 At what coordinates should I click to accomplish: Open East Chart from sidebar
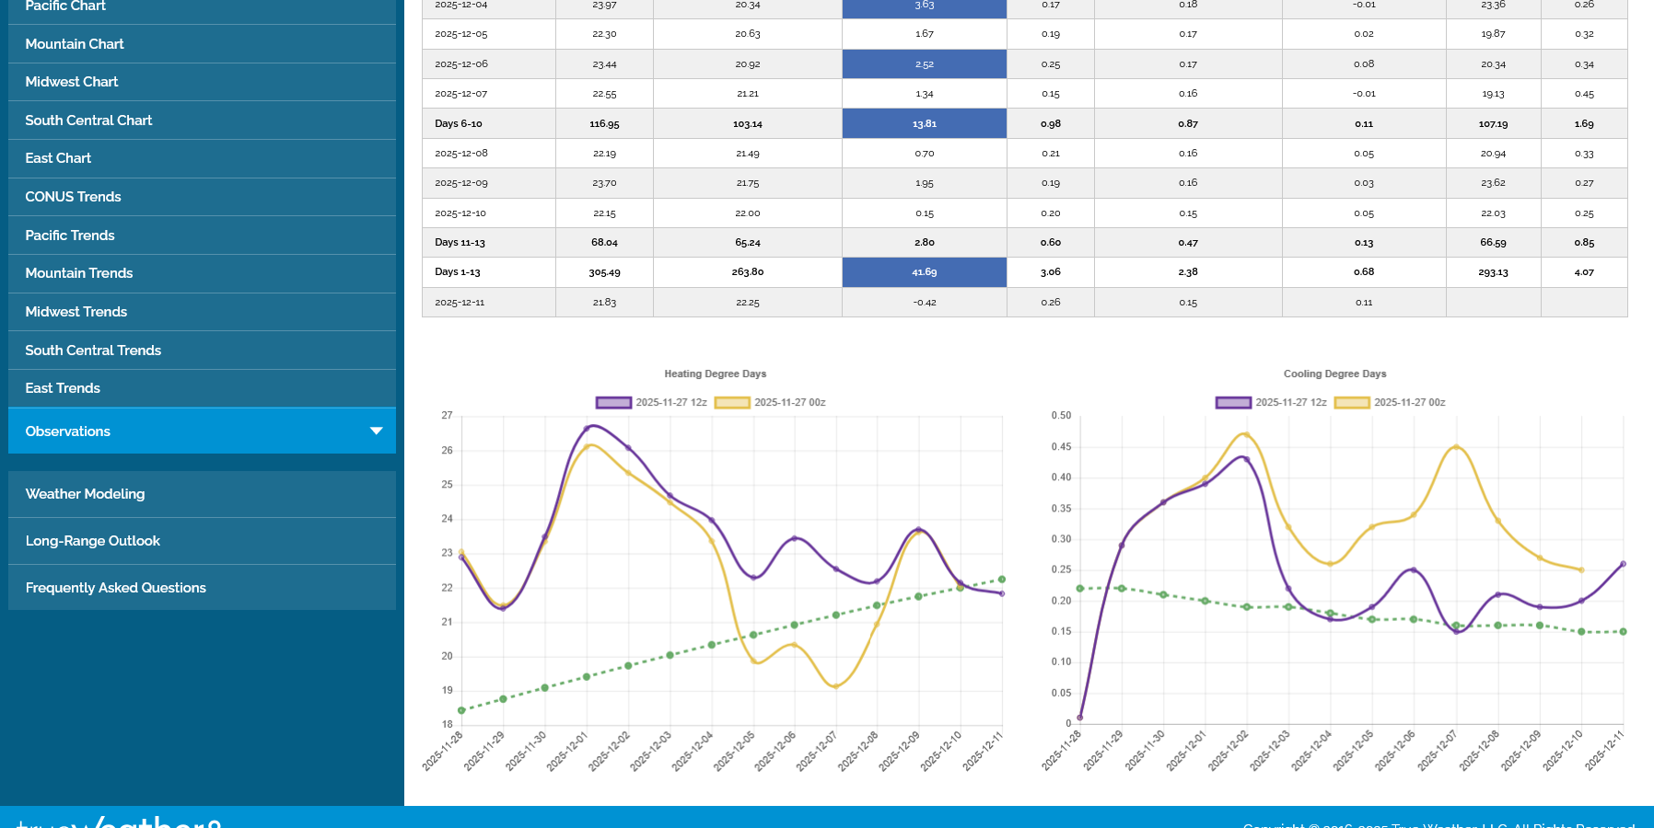(x=58, y=158)
